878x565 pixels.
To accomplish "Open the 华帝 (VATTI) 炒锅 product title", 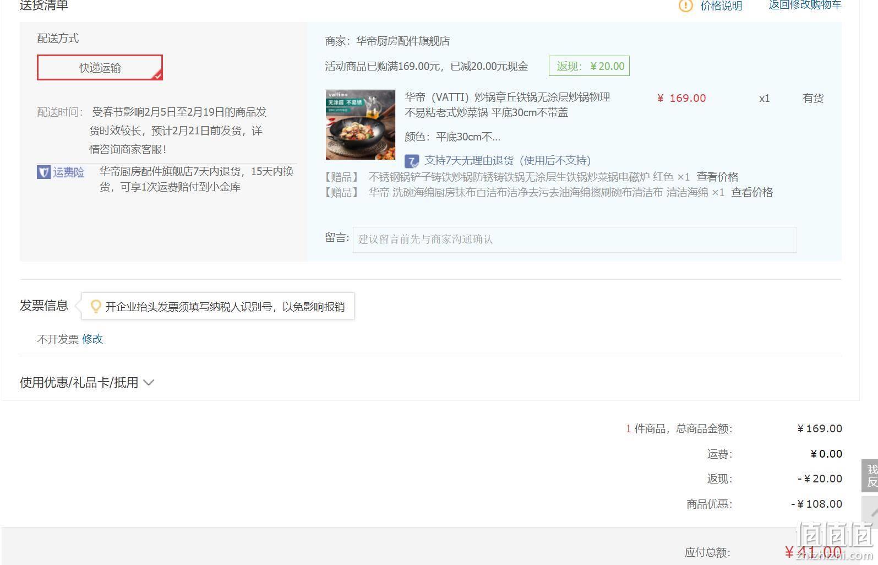I will tap(507, 105).
